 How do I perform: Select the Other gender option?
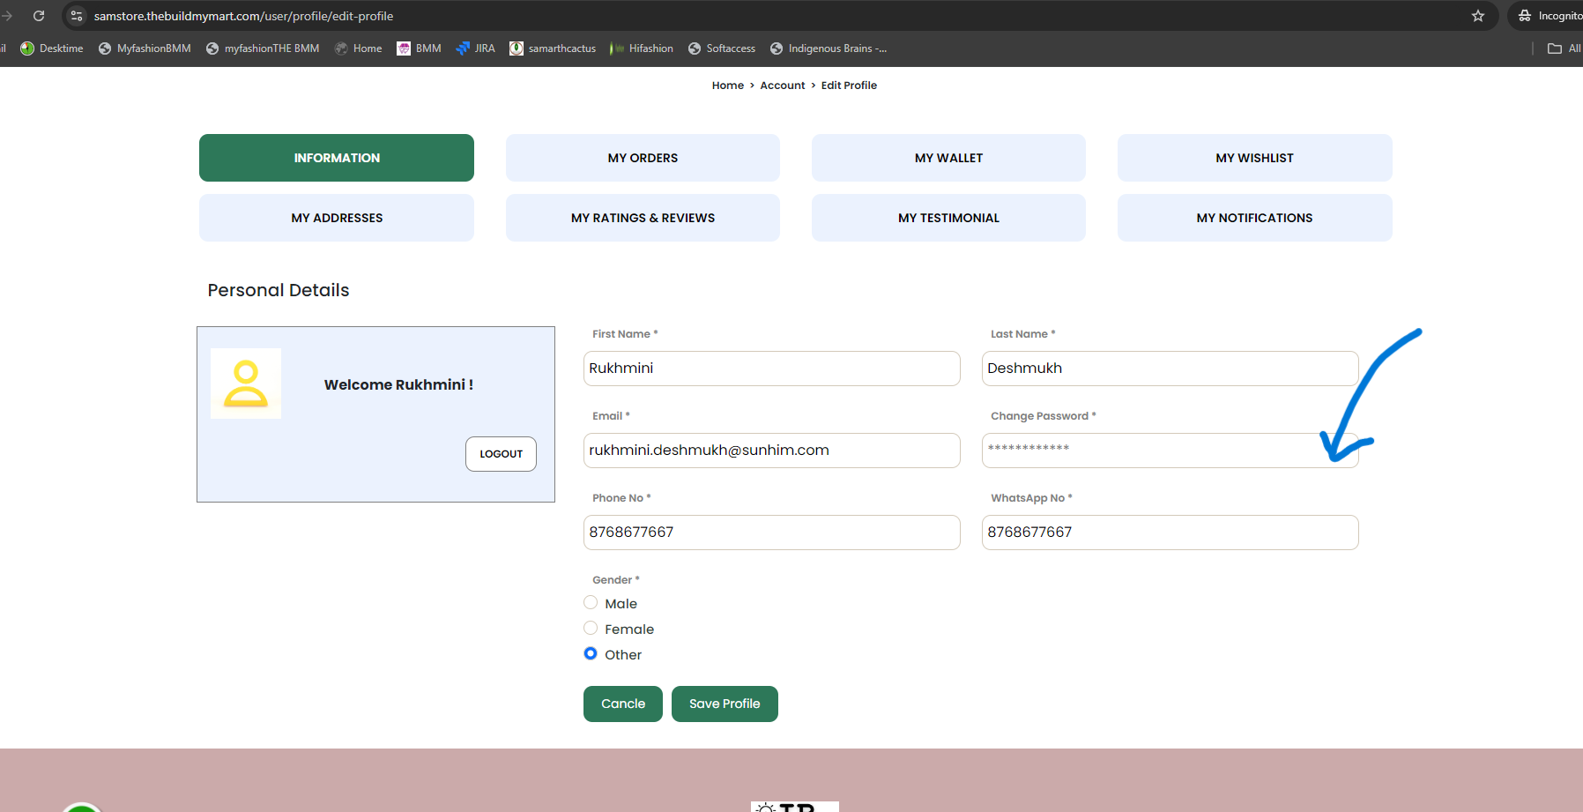tap(591, 653)
